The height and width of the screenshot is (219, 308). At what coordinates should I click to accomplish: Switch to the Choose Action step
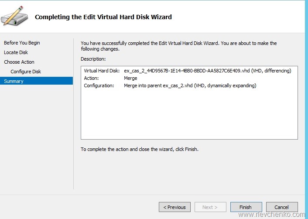19,62
